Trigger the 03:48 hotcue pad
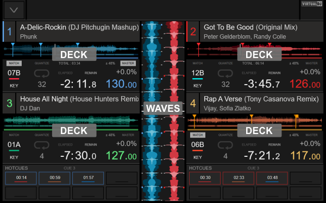The height and width of the screenshot is (203, 326). (x=272, y=178)
